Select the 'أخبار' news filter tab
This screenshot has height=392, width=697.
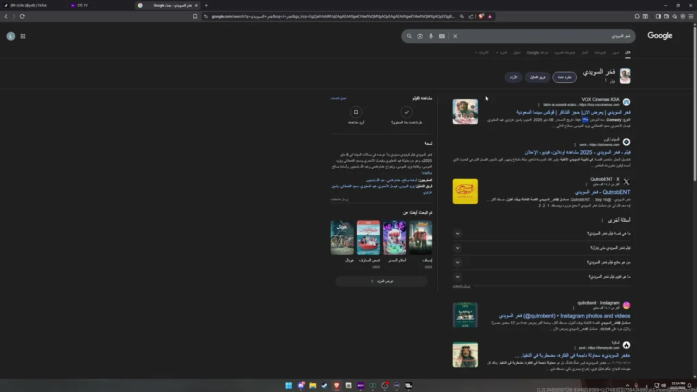click(585, 53)
